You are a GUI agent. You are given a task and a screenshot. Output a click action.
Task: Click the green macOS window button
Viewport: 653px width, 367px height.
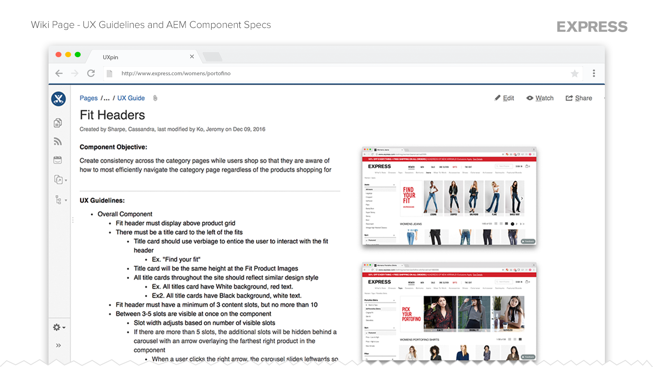[78, 55]
